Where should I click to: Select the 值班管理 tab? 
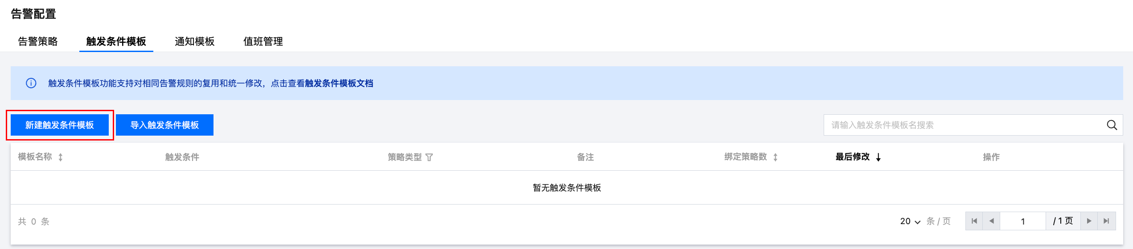(x=263, y=41)
